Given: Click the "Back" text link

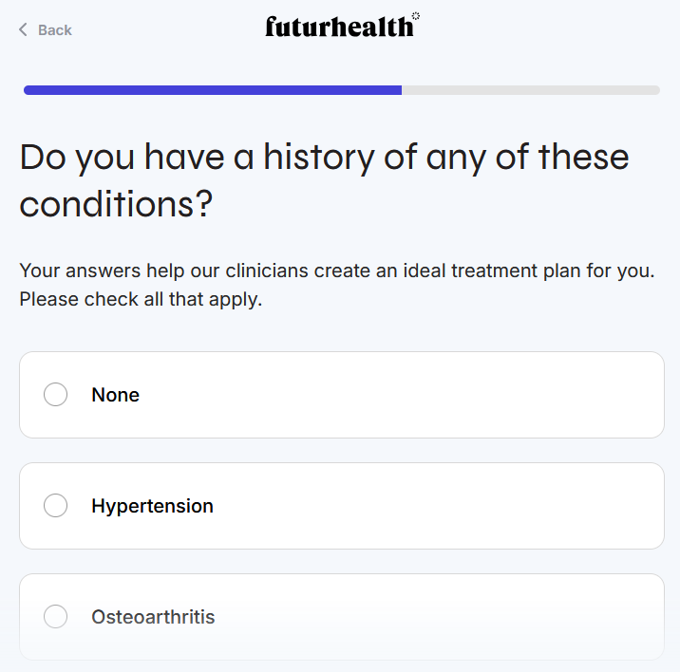Looking at the screenshot, I should point(54,30).
